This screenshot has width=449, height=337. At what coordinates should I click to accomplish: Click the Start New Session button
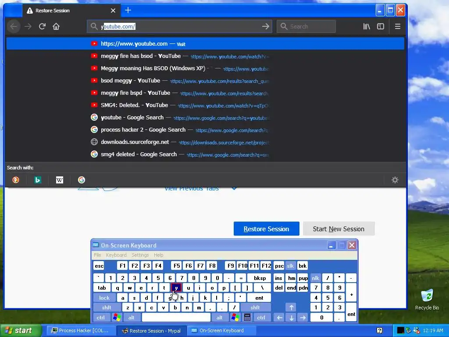339,229
